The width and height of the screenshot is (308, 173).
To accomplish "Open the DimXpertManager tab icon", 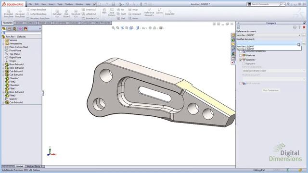I will pyautogui.click(x=20, y=29).
